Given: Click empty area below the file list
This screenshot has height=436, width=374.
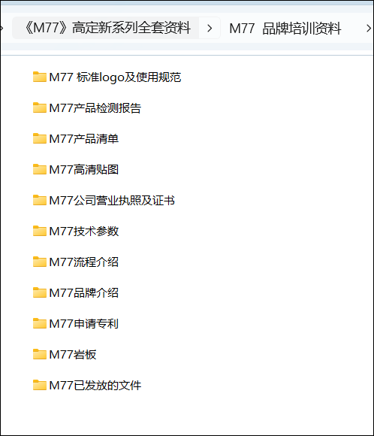Looking at the screenshot, I should tap(187, 414).
